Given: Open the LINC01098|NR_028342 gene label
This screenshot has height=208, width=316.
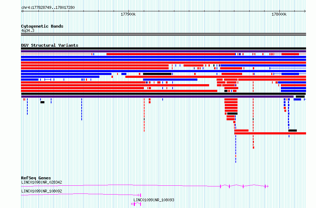Looking at the screenshot, I should coord(42,182).
